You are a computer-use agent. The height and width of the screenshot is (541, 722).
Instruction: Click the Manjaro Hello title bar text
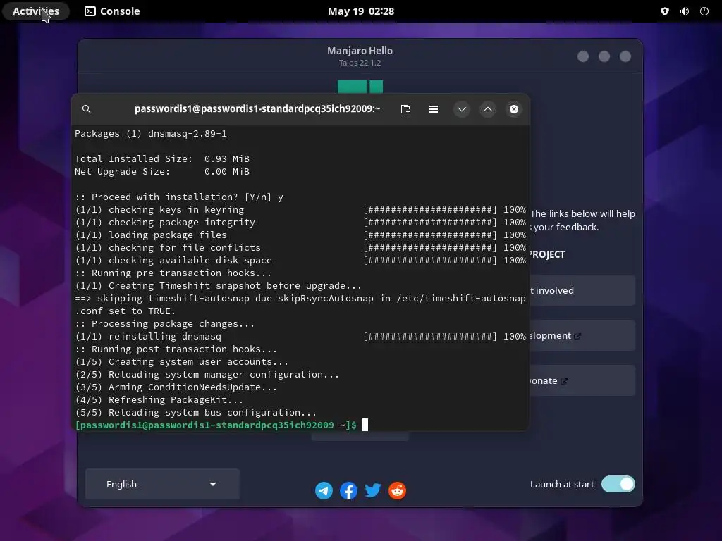[x=360, y=51]
